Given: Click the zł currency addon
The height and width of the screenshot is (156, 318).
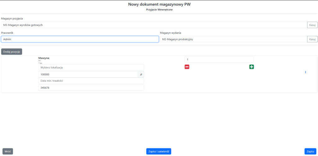Looking at the screenshot, I should click(x=141, y=74).
